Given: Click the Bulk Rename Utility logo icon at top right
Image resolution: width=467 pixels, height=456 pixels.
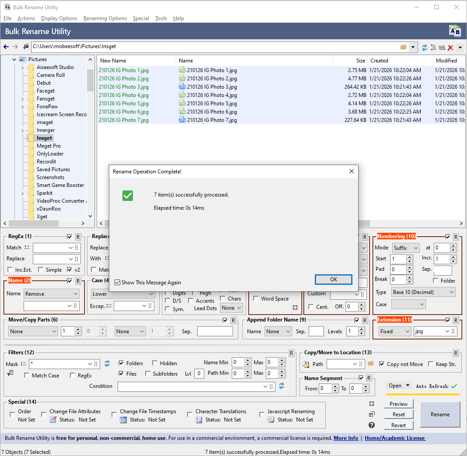Looking at the screenshot, I should coord(455,31).
